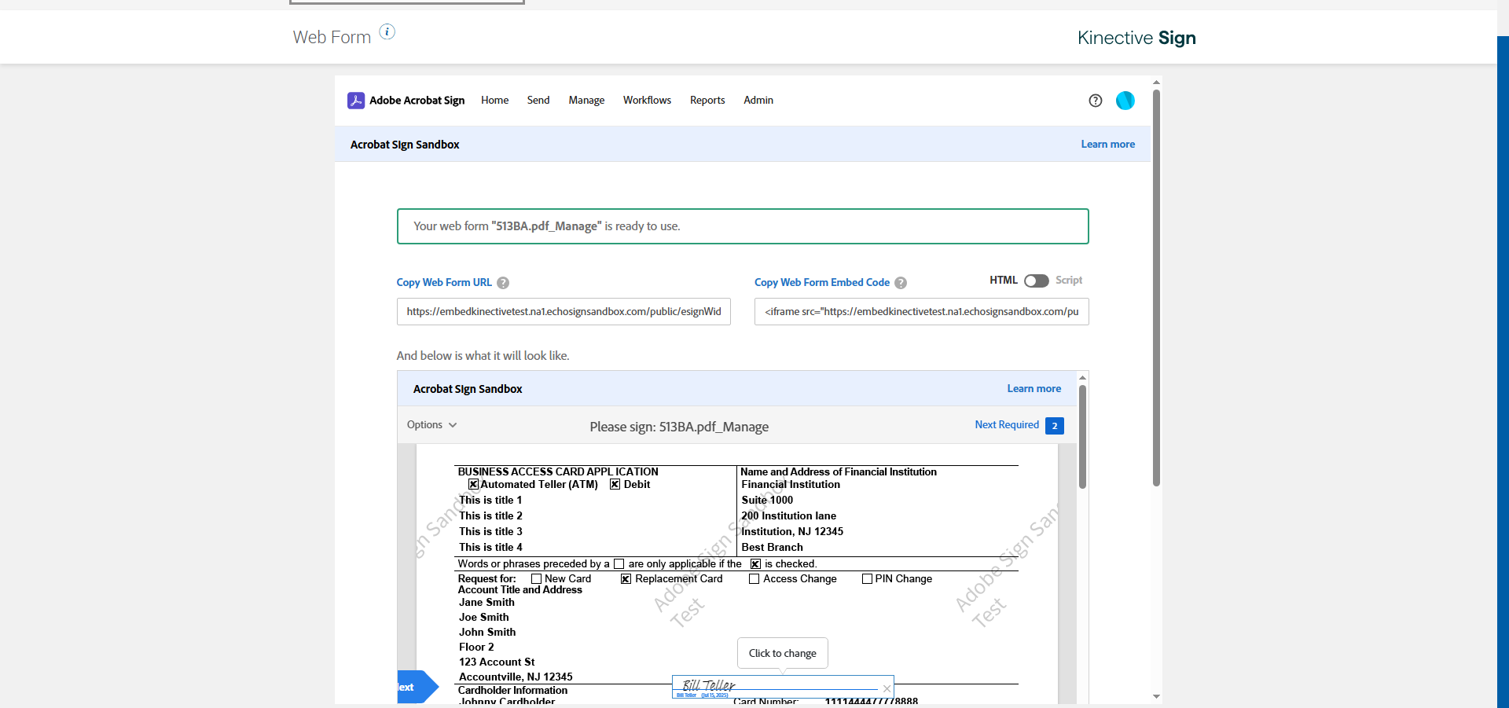Open the Admin menu item
This screenshot has height=708, width=1509.
(x=758, y=101)
